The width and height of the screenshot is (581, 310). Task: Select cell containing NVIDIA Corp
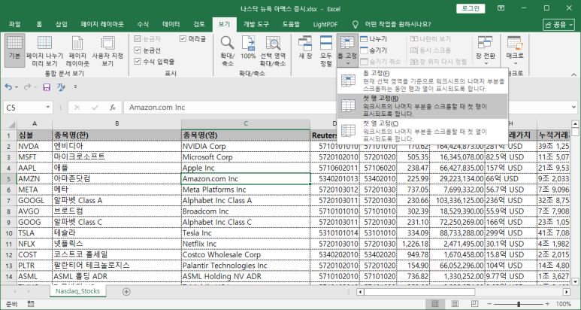coord(245,146)
